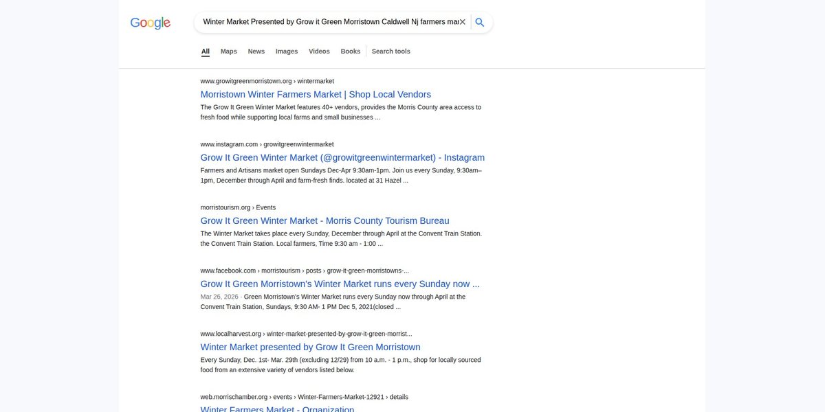Image resolution: width=825 pixels, height=412 pixels.
Task: Focus the search query input field
Action: [x=330, y=22]
